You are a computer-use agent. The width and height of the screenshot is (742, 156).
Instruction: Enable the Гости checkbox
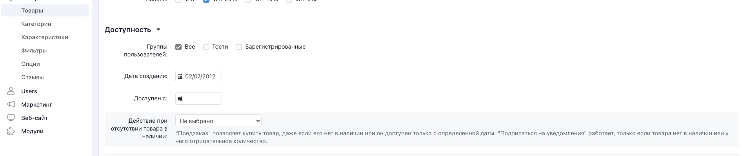tap(206, 47)
